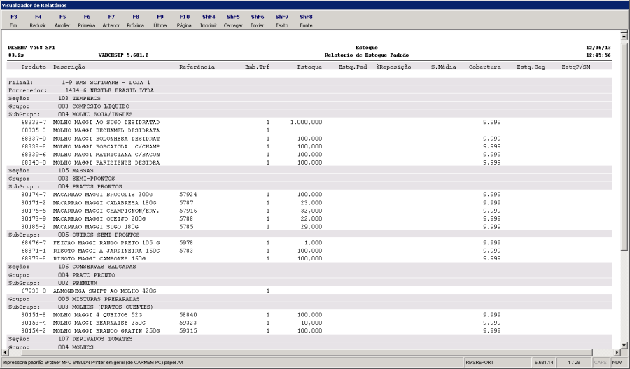Click SubGrupo 005 OUTROS SEMI PRONTOS
Image resolution: width=630 pixels, height=369 pixels.
(309, 235)
